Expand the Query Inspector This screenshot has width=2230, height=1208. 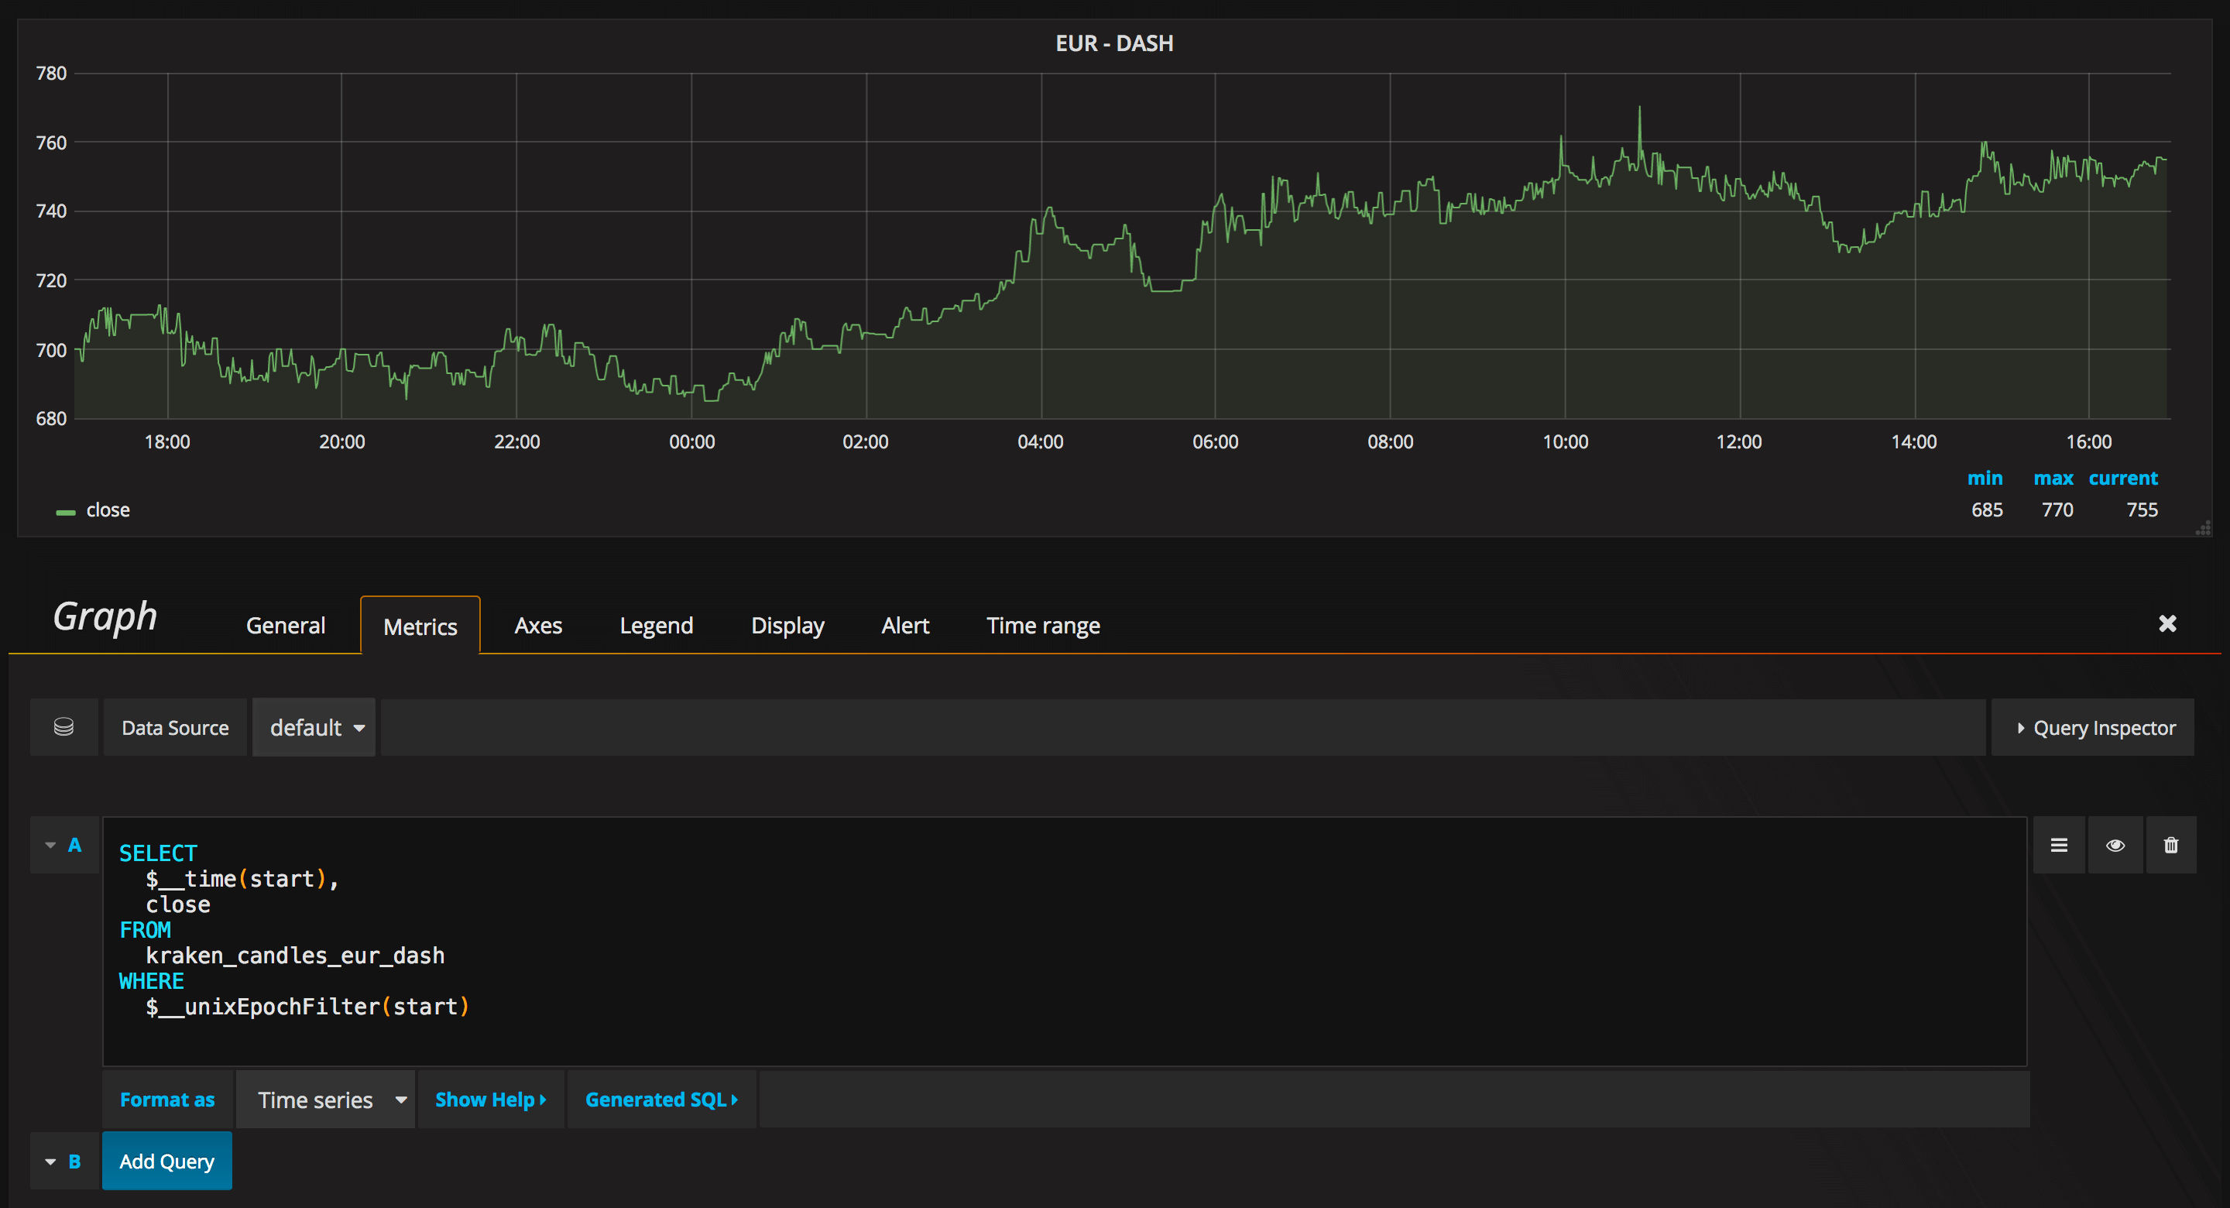click(2093, 727)
